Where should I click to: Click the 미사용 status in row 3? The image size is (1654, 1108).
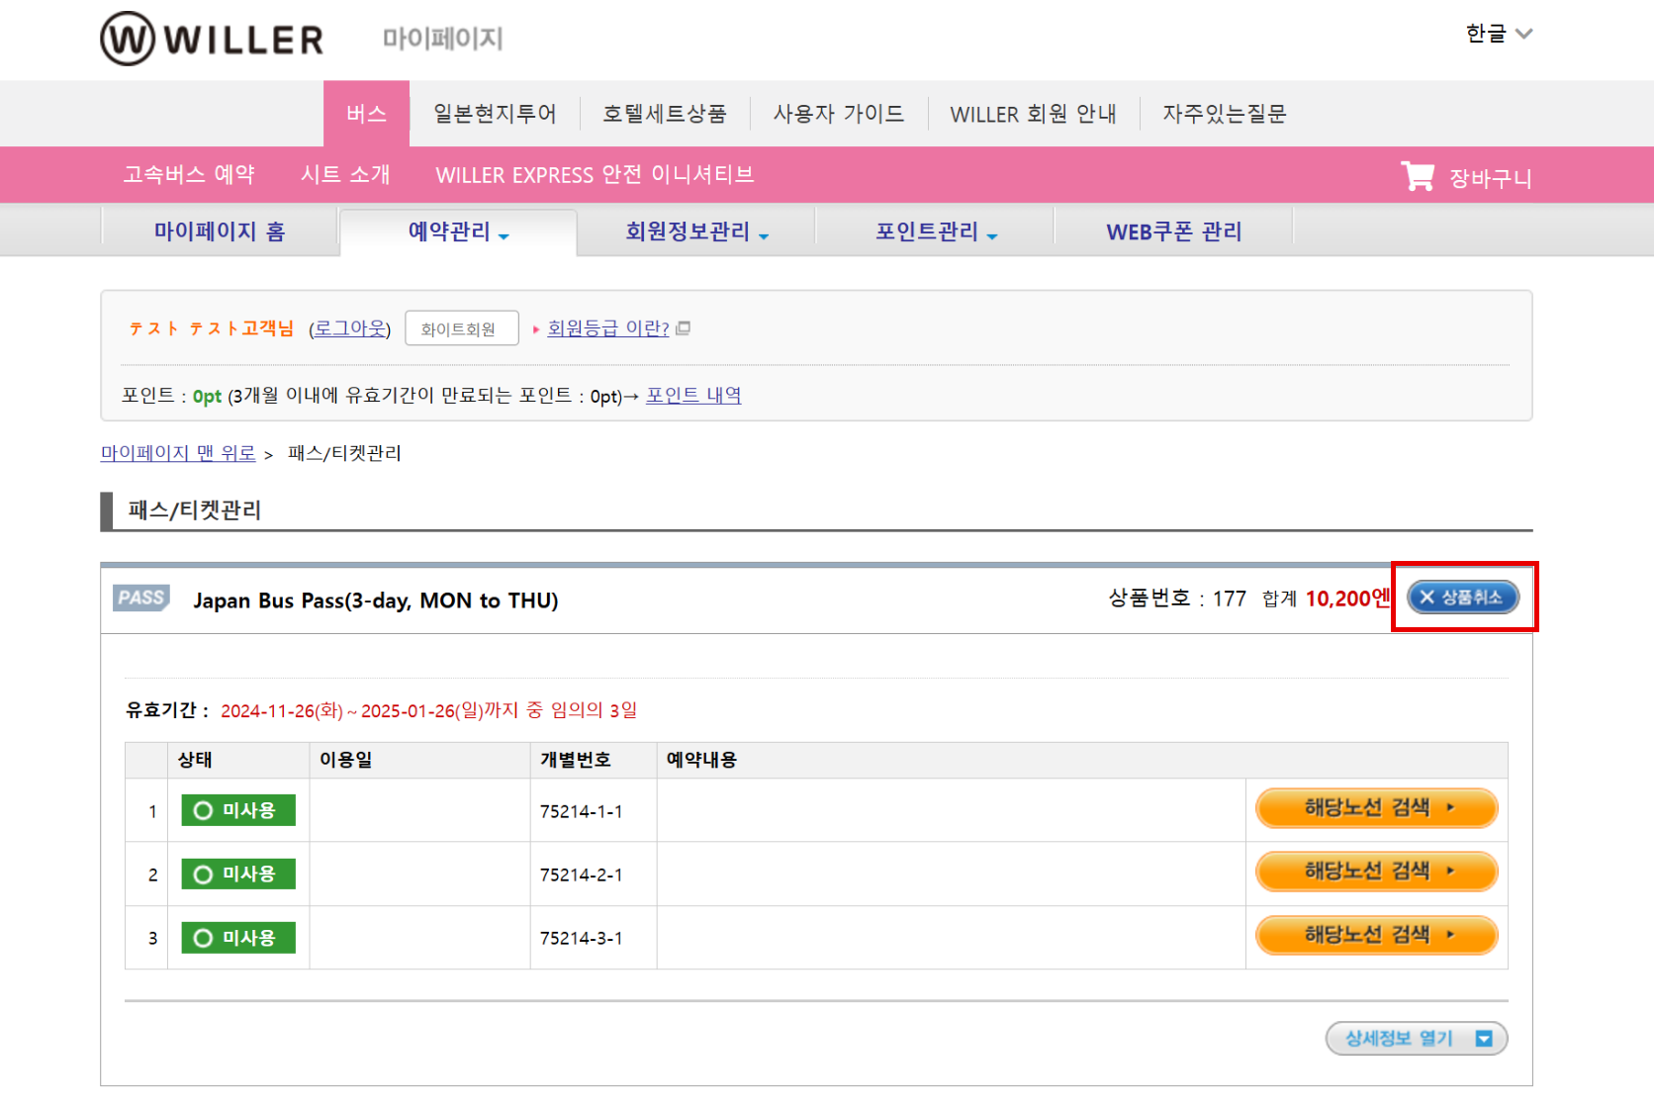coord(238,938)
